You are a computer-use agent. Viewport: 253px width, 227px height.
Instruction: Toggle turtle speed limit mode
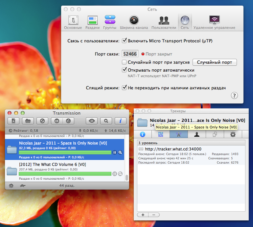22,186
